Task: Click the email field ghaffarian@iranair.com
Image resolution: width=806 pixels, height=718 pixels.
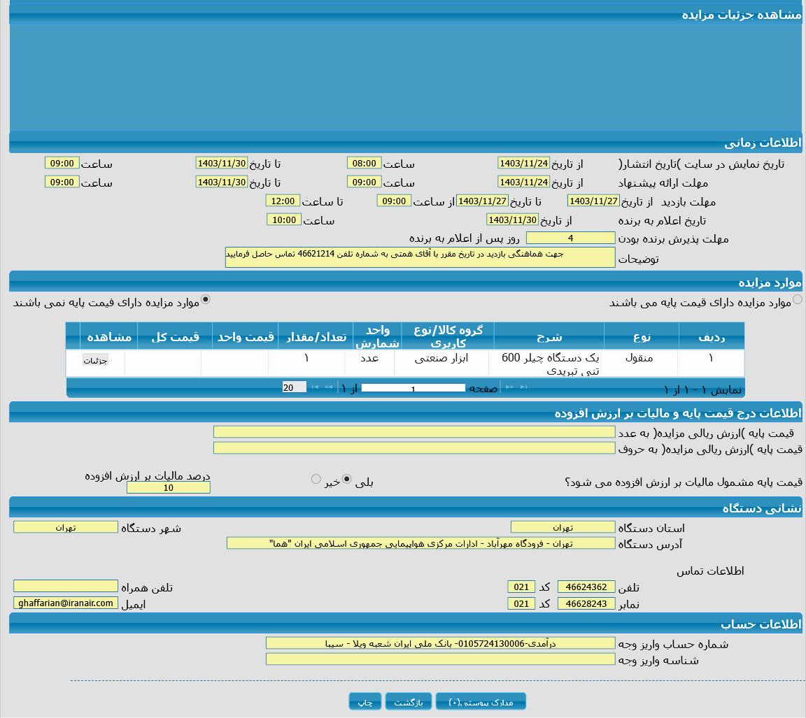Action: (66, 603)
